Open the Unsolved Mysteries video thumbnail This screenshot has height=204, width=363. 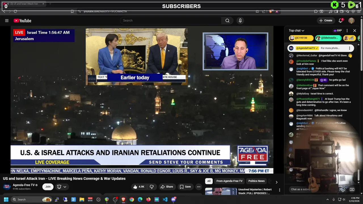[221, 191]
